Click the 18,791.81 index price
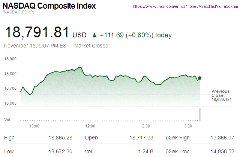Image resolution: width=240 pixels, height=157 pixels. point(36,33)
